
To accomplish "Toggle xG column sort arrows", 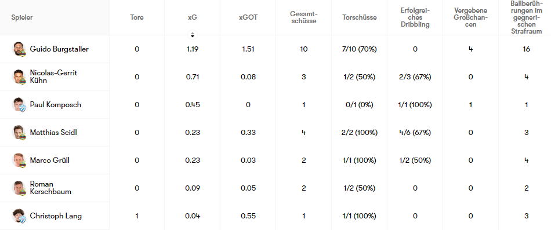I will tap(192, 34).
